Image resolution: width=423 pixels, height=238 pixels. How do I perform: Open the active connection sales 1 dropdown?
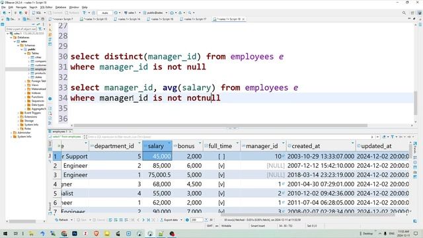(x=132, y=13)
